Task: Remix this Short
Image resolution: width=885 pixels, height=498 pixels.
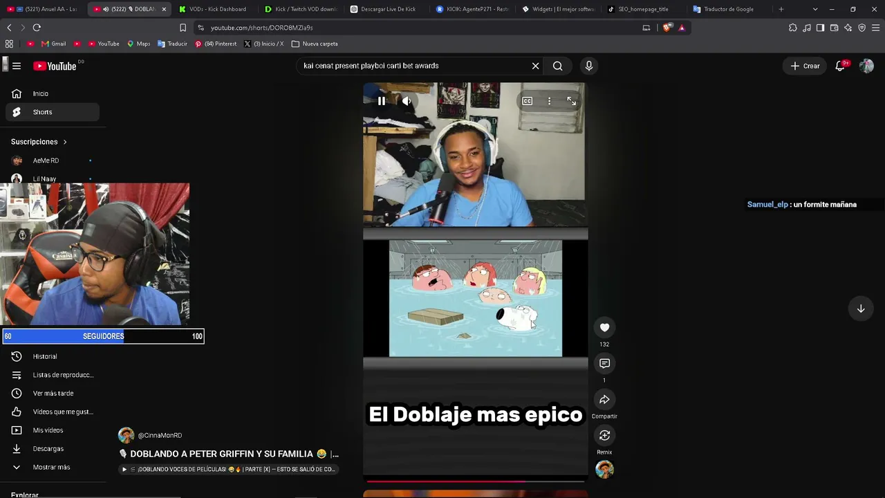Action: (604, 435)
